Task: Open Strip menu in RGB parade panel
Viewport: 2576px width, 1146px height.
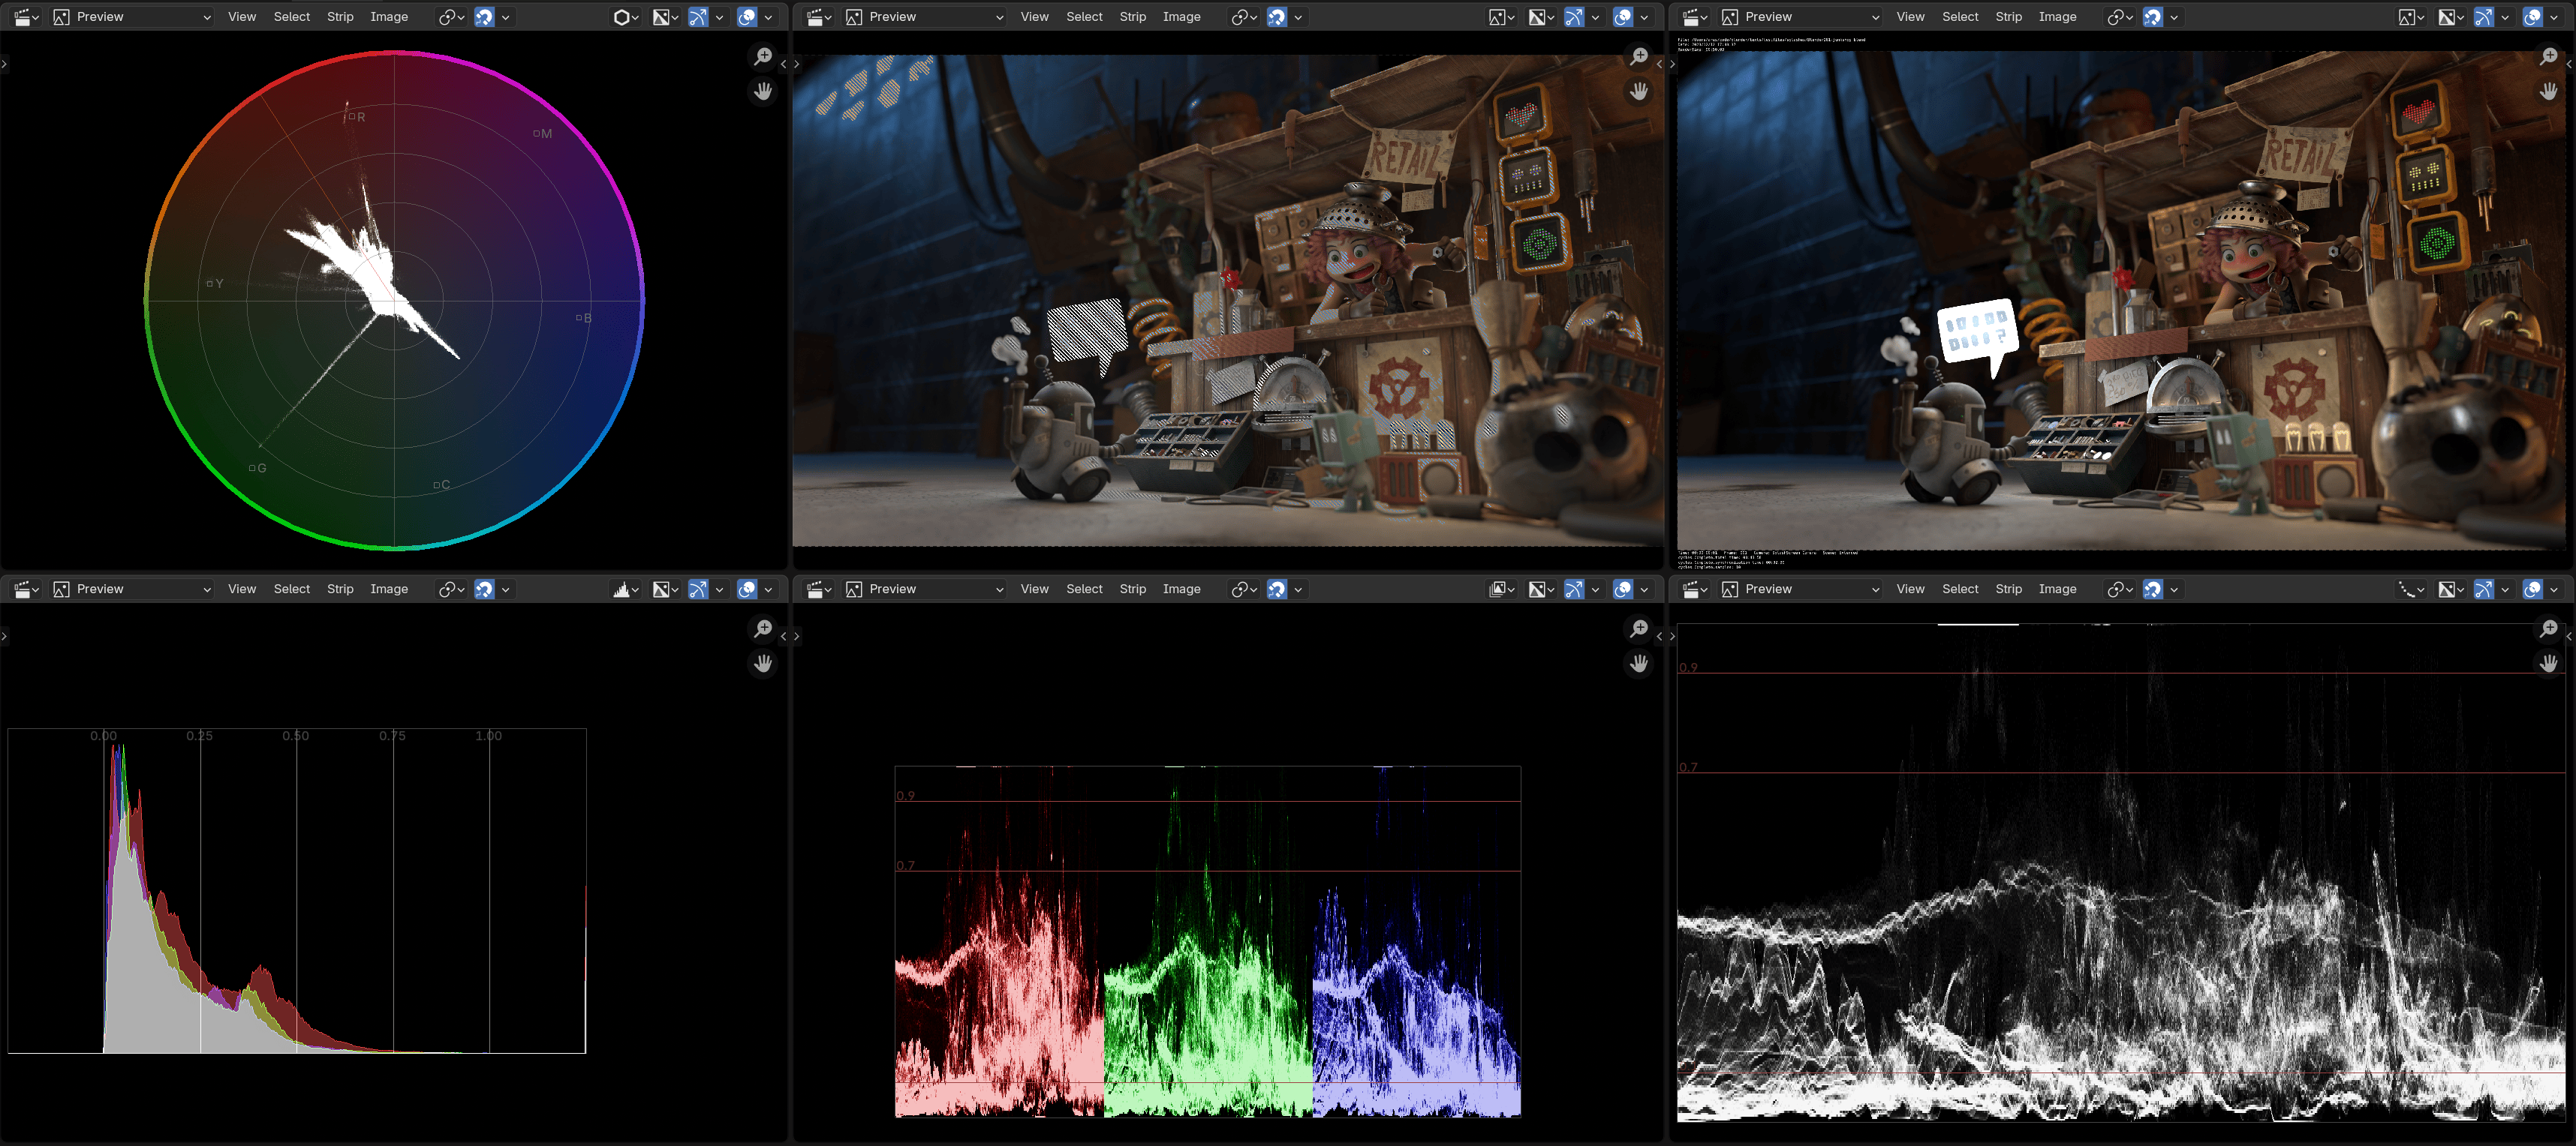Action: click(1133, 589)
